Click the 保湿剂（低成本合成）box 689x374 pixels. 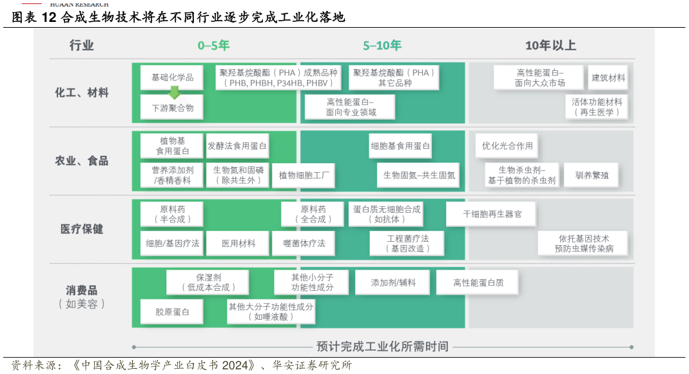pyautogui.click(x=208, y=282)
